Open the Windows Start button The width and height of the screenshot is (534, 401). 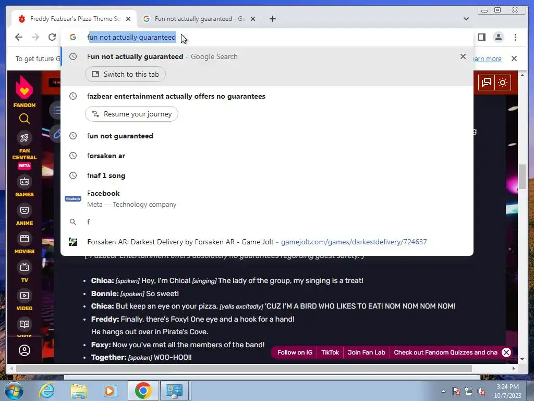pos(14,391)
